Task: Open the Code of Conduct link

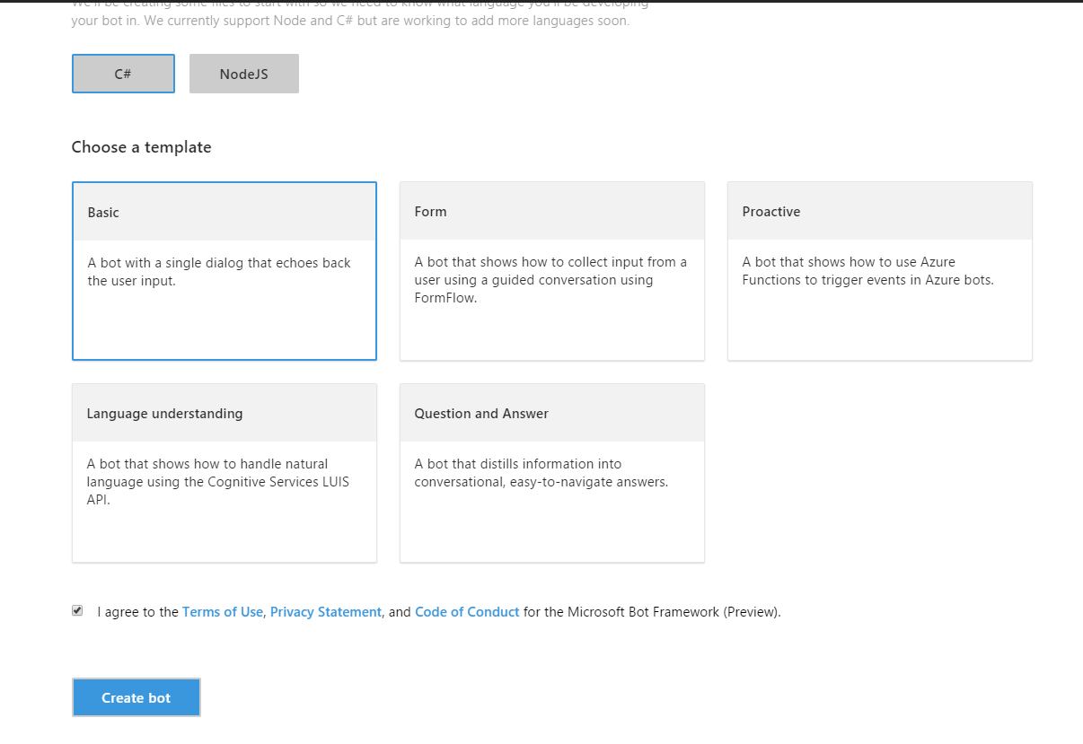Action: tap(467, 612)
